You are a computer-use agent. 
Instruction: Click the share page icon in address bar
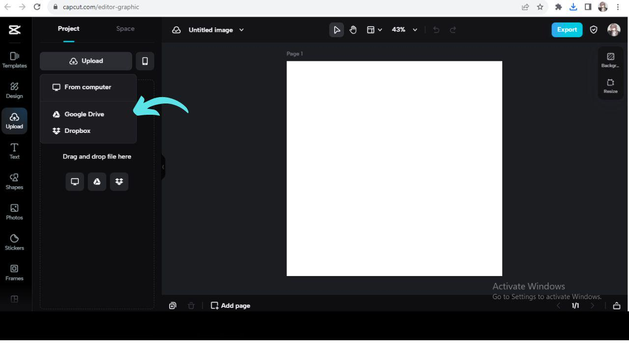[x=525, y=7]
